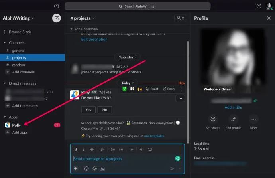
Task: Open the AlphrWriting workspace menu
Action: point(18,18)
